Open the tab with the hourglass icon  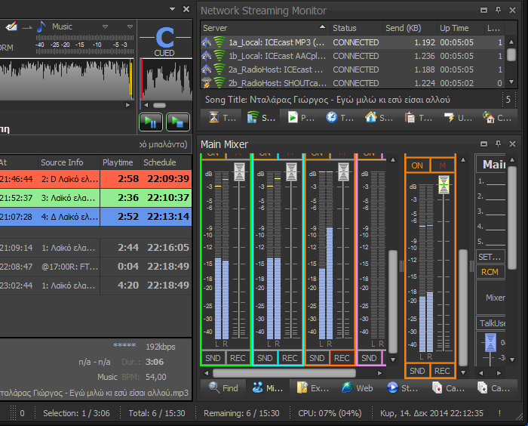tap(222, 118)
